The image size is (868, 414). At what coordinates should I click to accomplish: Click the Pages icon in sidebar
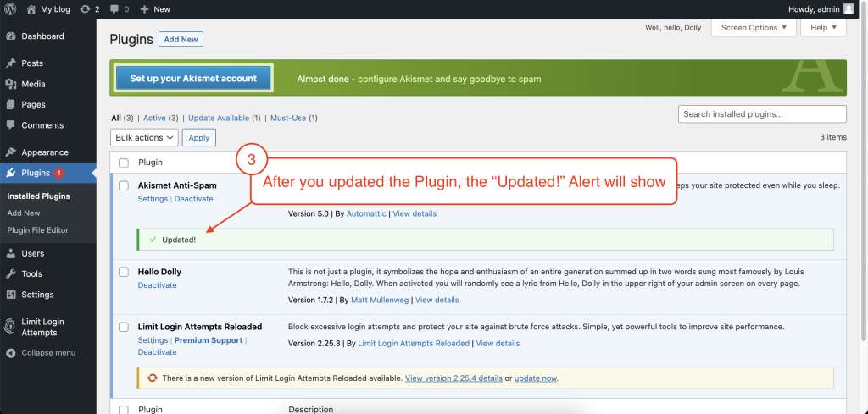[10, 104]
